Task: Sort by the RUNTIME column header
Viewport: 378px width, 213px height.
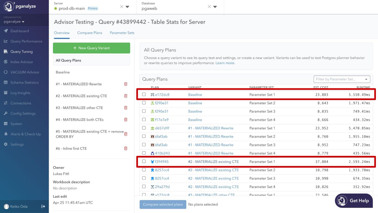Action: 363,87
